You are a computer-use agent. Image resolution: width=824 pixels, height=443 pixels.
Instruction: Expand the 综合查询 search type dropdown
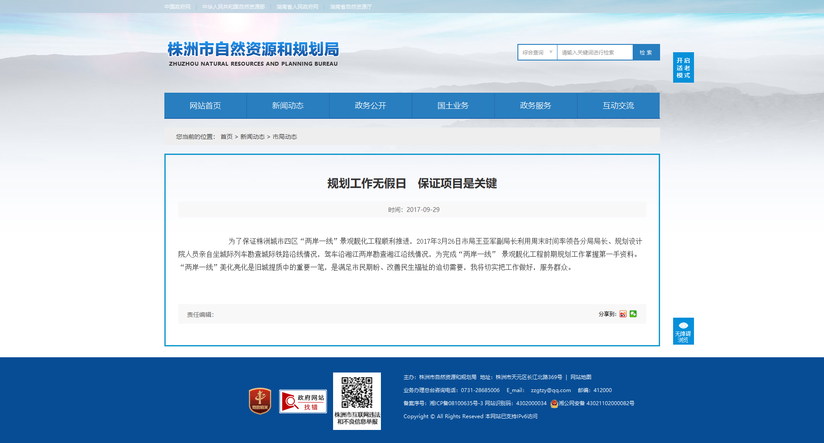[x=537, y=52]
